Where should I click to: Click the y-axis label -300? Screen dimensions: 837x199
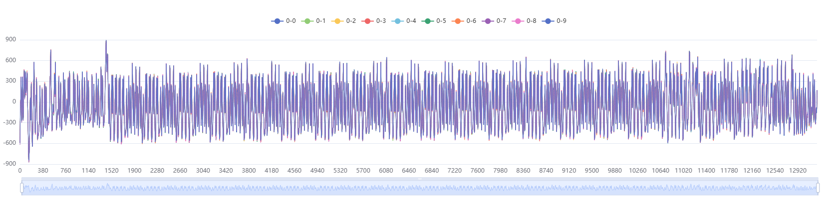9,122
